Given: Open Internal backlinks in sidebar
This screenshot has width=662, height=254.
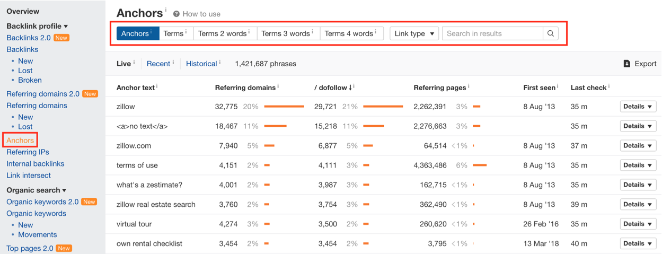Looking at the screenshot, I should [36, 164].
